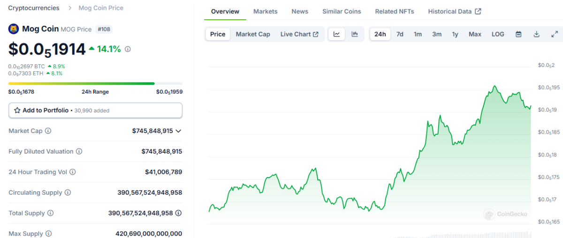Toggle LOG scale on chart

tap(498, 34)
